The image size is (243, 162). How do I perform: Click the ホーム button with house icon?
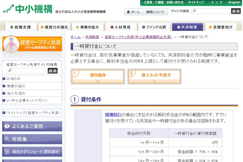point(133,12)
